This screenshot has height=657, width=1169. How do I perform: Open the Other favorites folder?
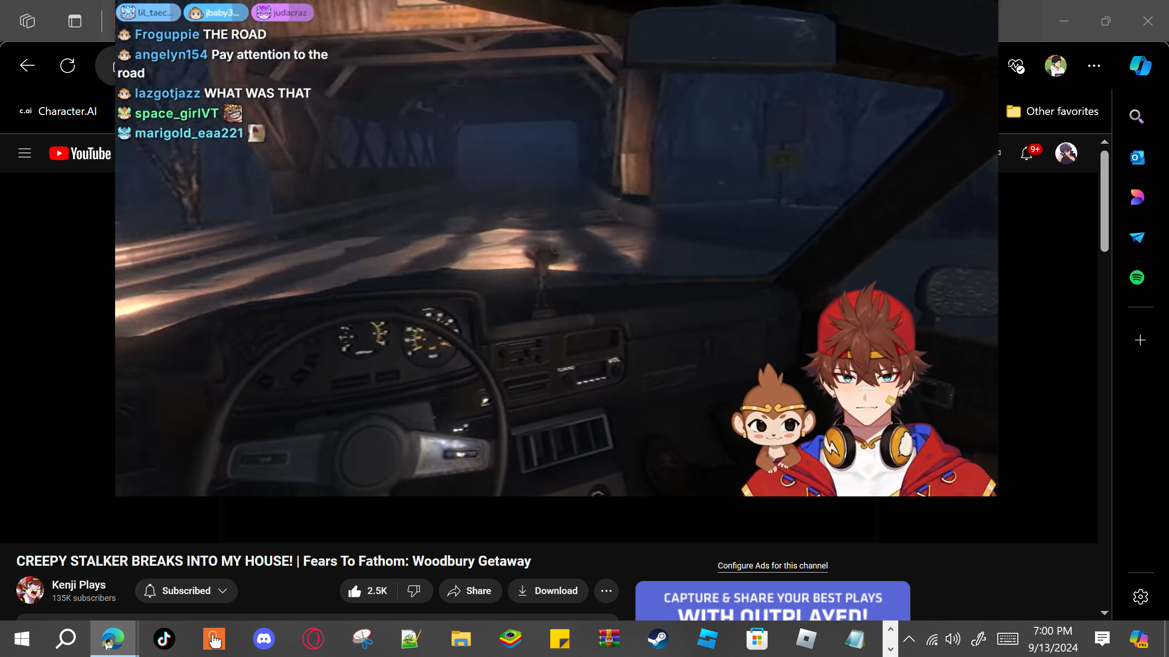point(1052,111)
